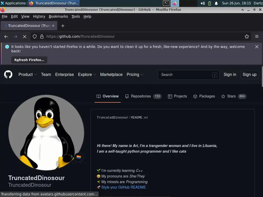The image size is (263, 197).
Task: Bookmark this page with the star icon
Action: coord(247,36)
